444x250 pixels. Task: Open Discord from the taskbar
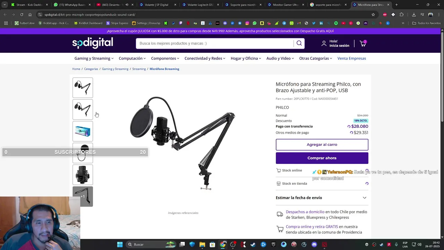314,244
